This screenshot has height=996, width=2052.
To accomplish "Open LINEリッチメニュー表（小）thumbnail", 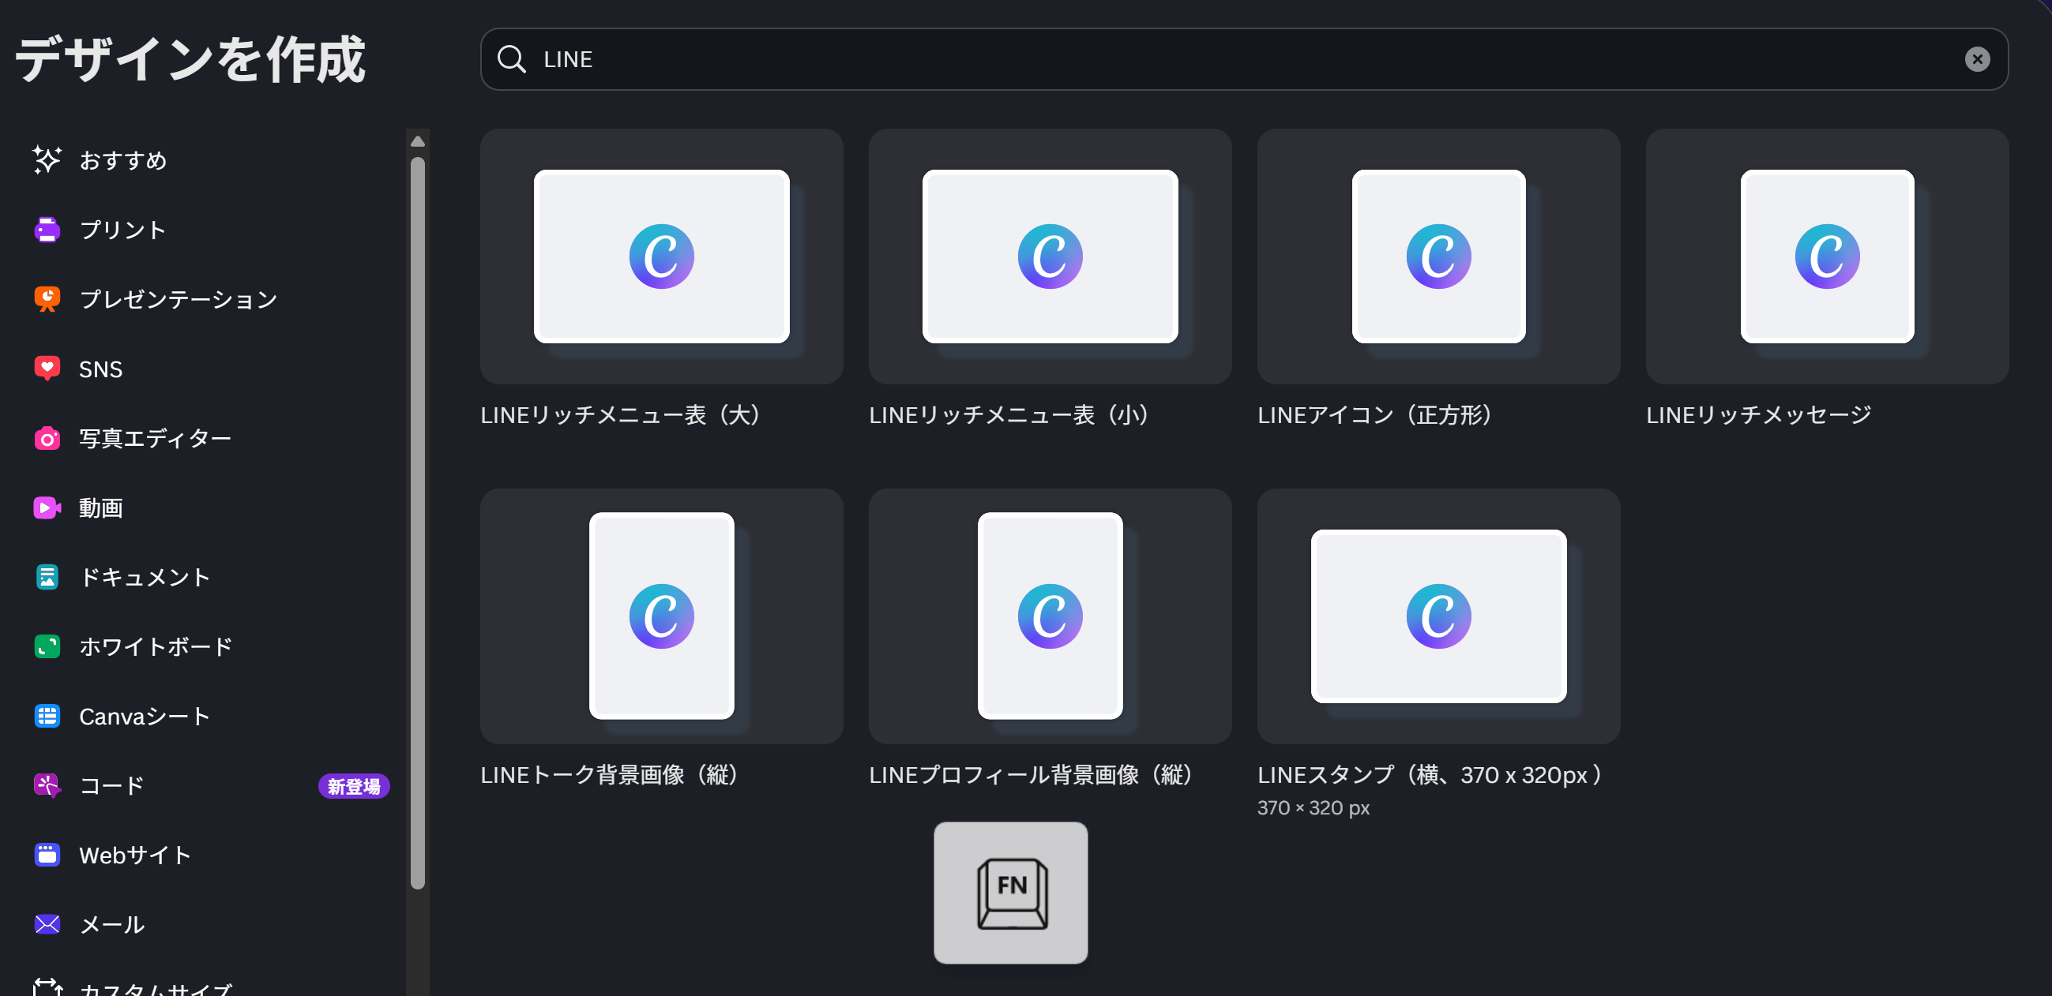I will pos(1050,256).
